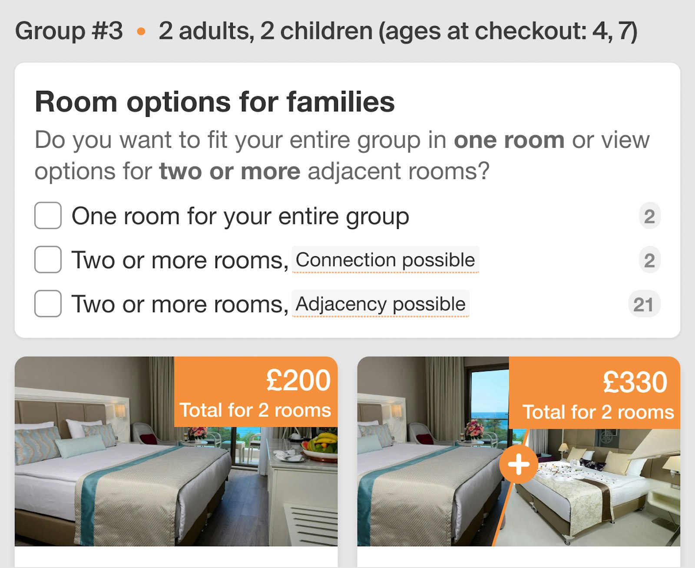The height and width of the screenshot is (568, 695).
Task: Click the orange bullet dot beside Group #3
Action: point(141,31)
